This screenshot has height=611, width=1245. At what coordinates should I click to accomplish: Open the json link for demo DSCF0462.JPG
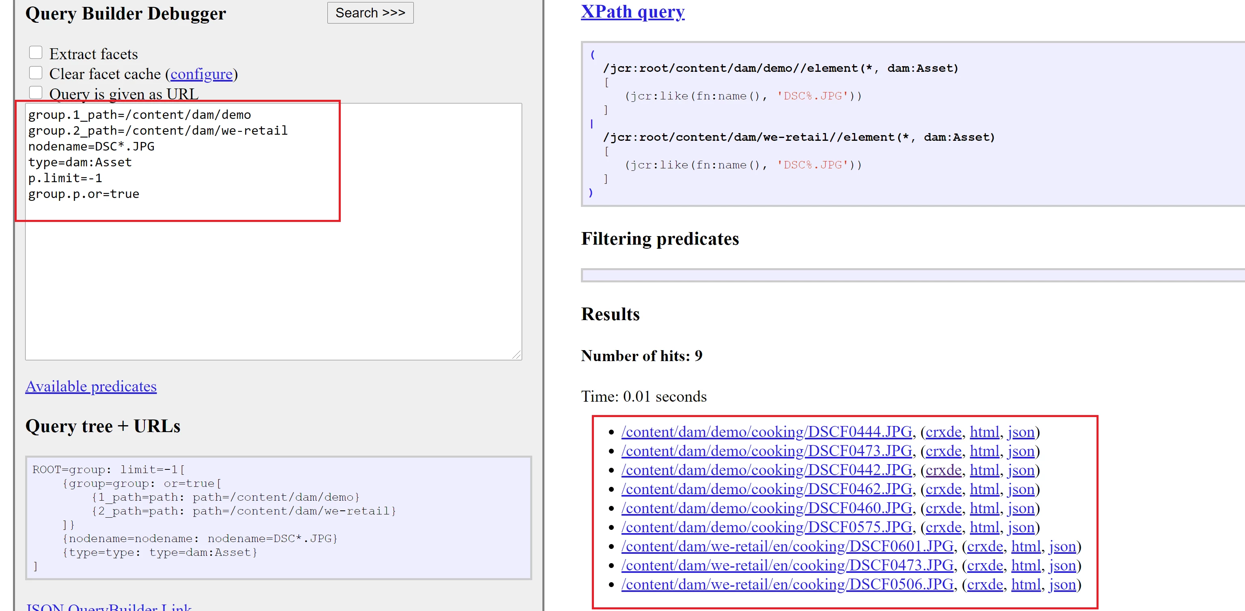1021,489
